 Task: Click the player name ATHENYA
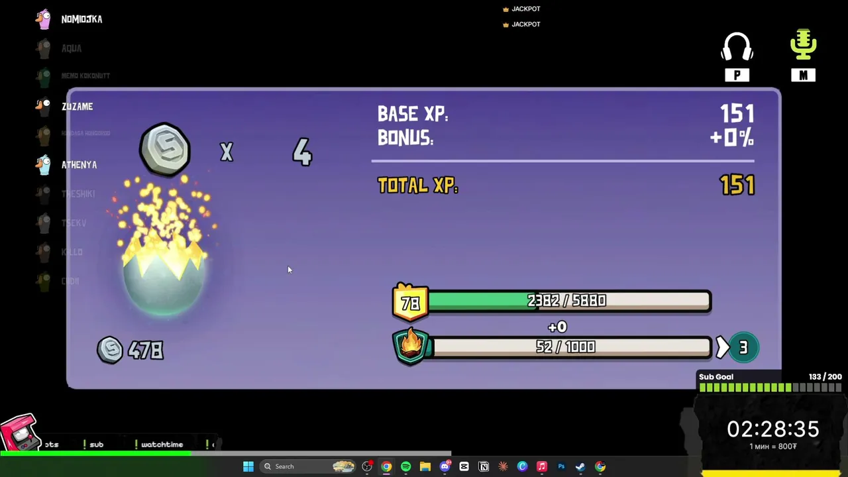pos(79,164)
